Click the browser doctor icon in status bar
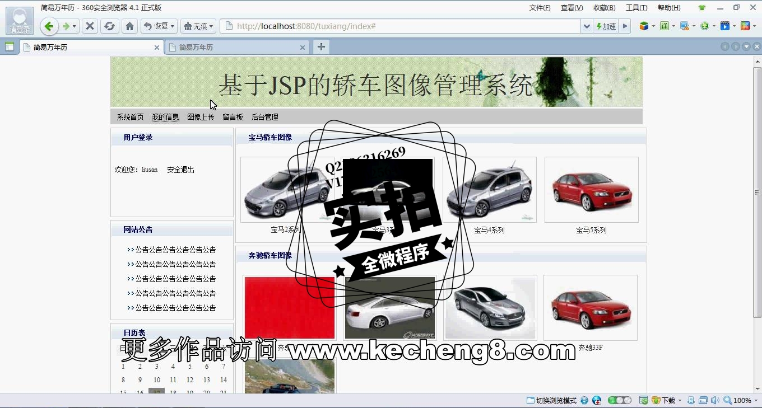Image resolution: width=762 pixels, height=408 pixels. pos(597,401)
